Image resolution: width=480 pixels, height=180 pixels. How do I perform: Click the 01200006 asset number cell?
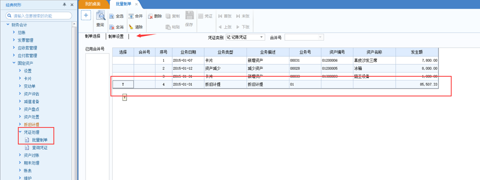pos(337,61)
